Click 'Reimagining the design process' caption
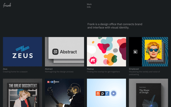 point(59,72)
